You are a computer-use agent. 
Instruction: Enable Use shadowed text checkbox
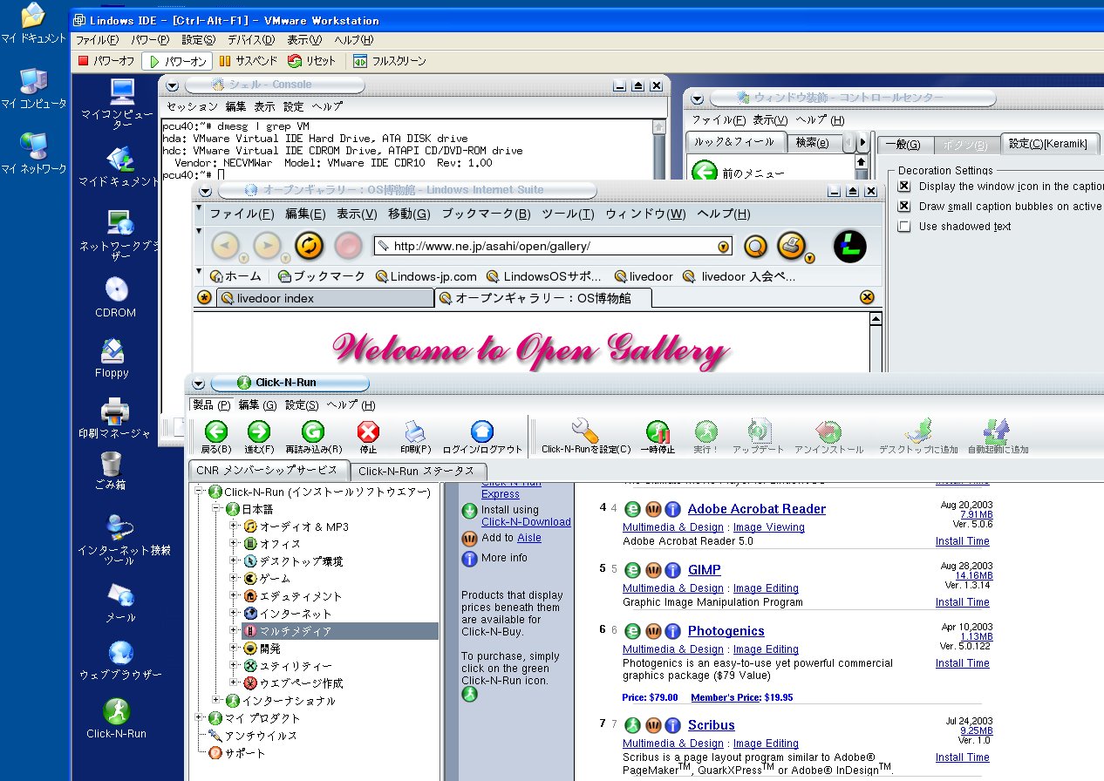click(x=904, y=227)
